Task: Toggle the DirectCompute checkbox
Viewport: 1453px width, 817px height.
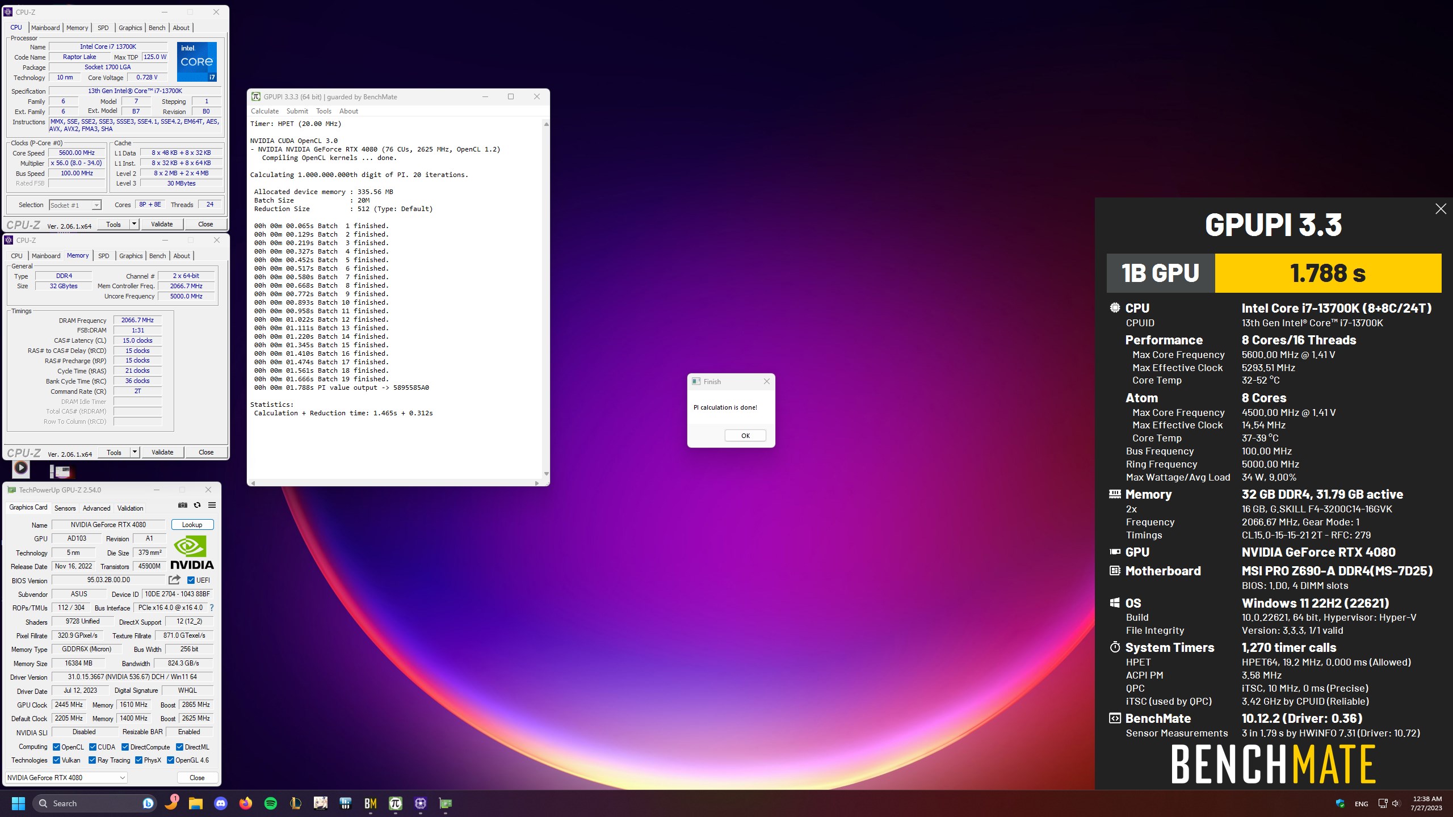Action: pos(125,747)
